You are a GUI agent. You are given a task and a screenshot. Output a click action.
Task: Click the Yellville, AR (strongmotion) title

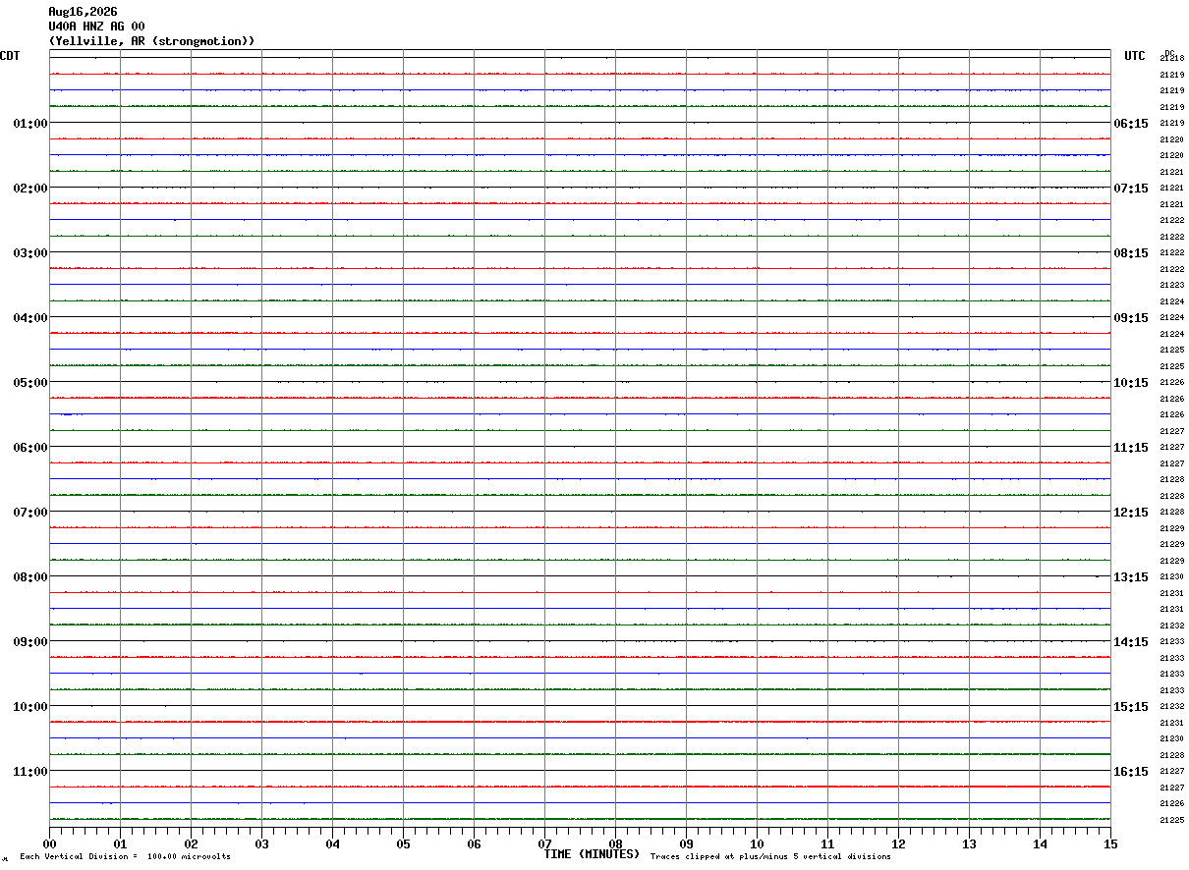152,41
